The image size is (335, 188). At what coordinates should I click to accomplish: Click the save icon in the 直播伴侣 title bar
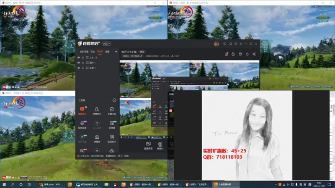click(231, 44)
